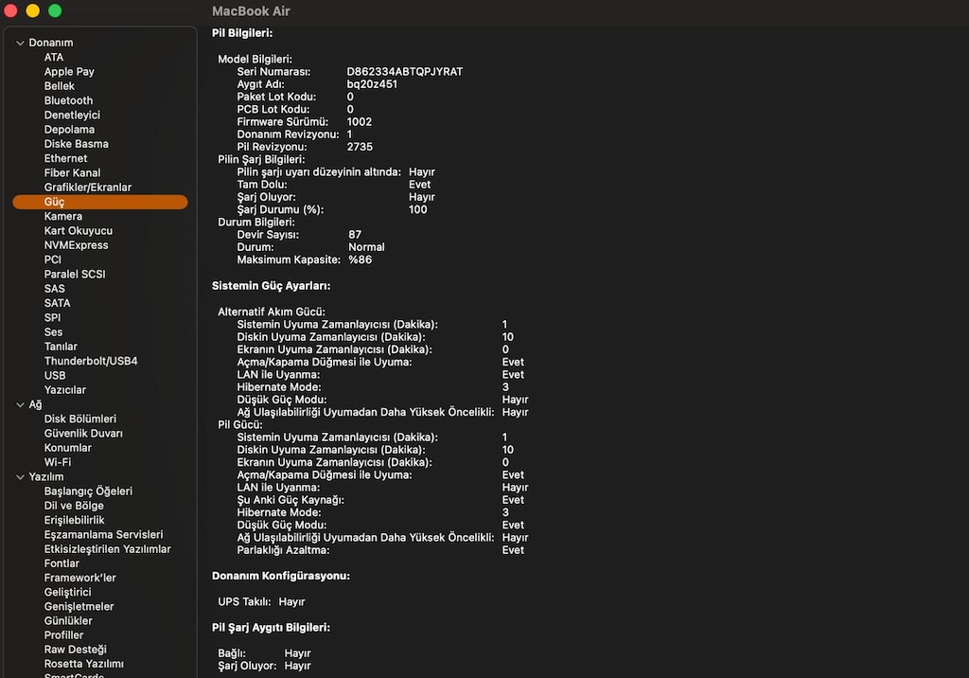Screen dimensions: 969x678
Task: Select Yazıcılar in the sidebar
Action: click(x=65, y=390)
